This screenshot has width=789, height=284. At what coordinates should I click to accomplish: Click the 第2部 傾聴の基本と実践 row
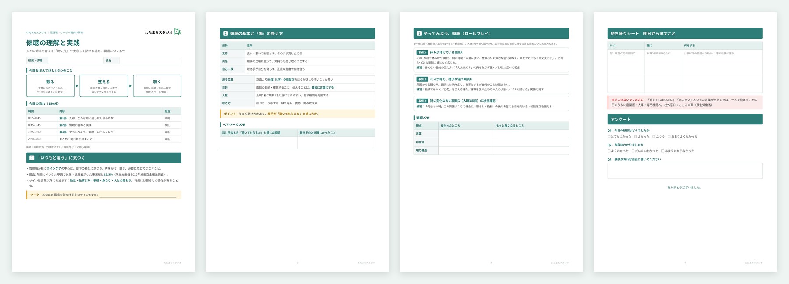point(104,125)
